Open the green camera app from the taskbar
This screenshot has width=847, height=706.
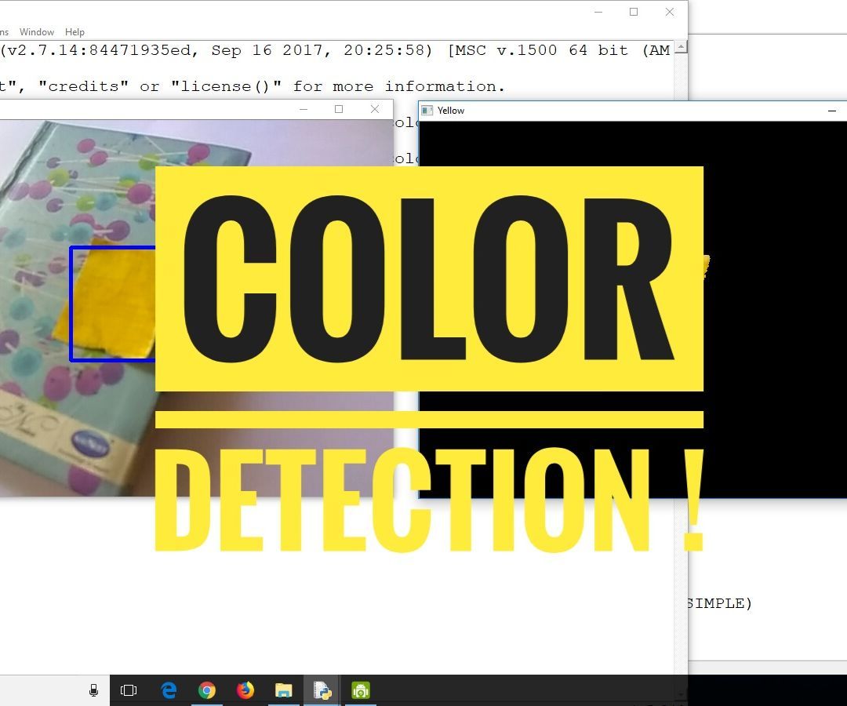point(360,690)
